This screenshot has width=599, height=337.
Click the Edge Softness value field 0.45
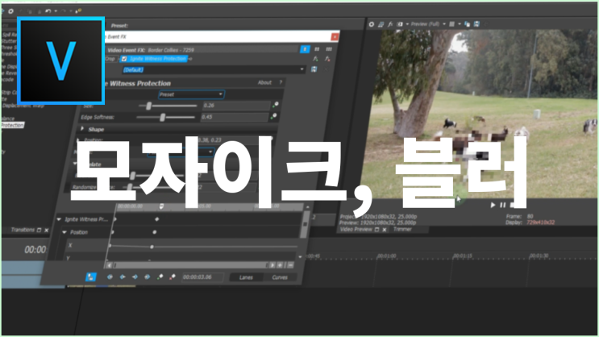(x=234, y=117)
